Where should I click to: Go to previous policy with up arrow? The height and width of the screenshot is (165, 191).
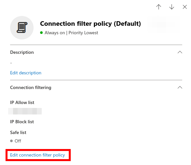pos(159,7)
